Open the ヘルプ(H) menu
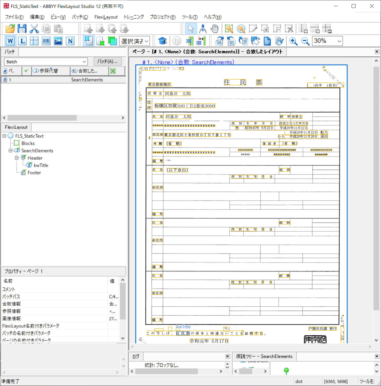Viewport: 381px width, 386px height. [213, 17]
